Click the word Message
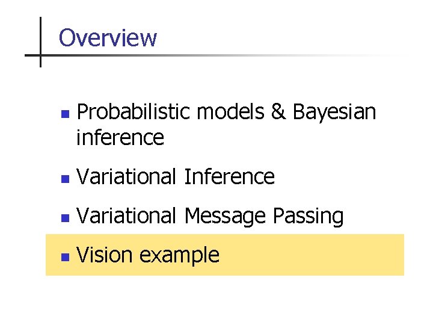This screenshot has height=325, width=433. [226, 216]
